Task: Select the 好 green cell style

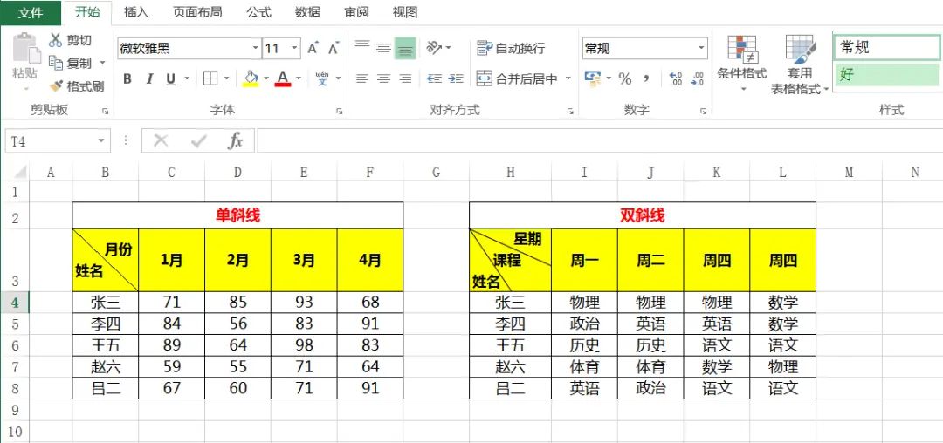Action: 887,75
